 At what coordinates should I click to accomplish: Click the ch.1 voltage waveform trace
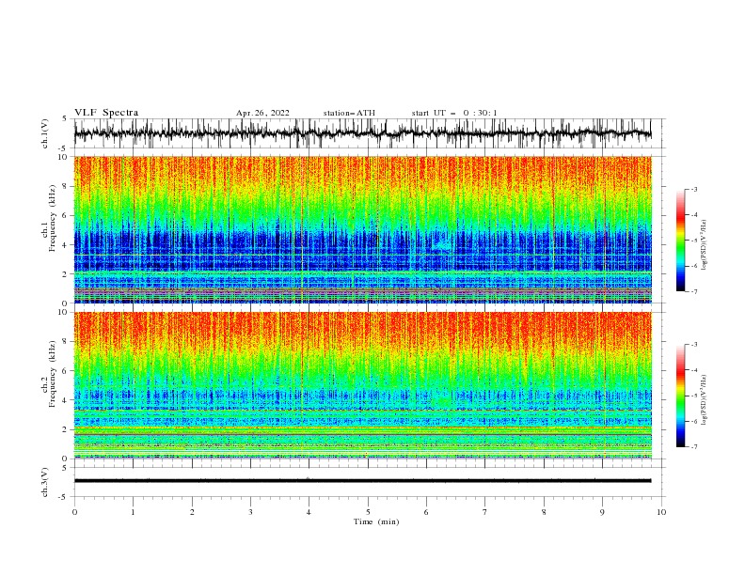[x=362, y=133]
